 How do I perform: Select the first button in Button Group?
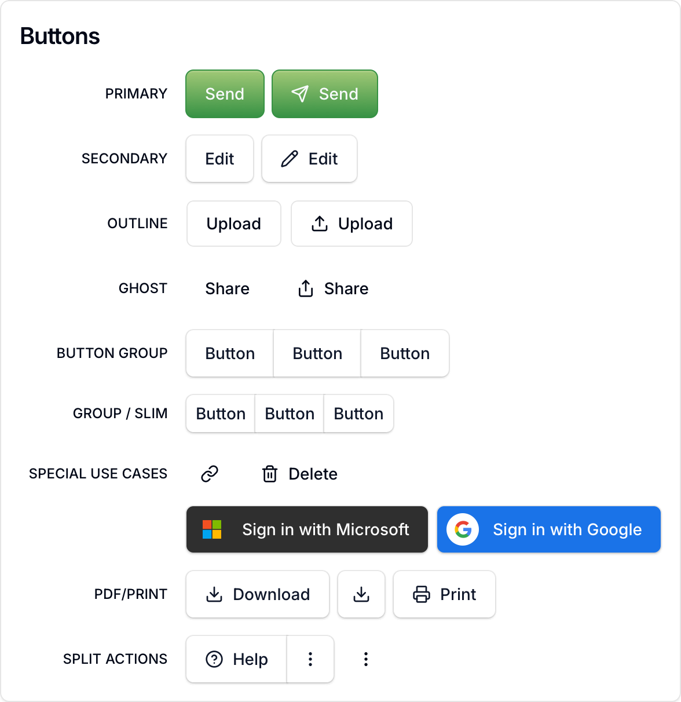point(230,353)
